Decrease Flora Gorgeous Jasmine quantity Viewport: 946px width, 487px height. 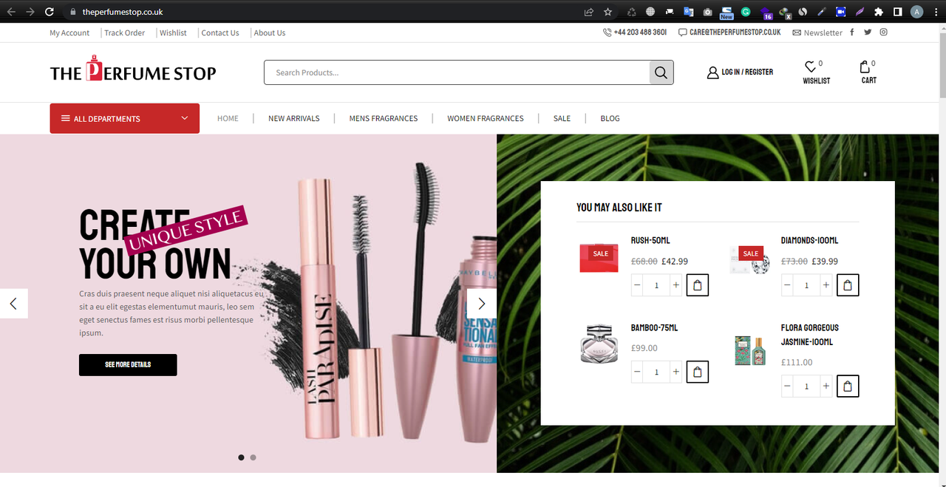coord(787,386)
